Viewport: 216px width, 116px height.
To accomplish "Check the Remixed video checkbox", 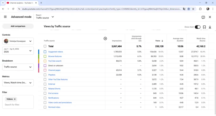I will tap(45, 107).
